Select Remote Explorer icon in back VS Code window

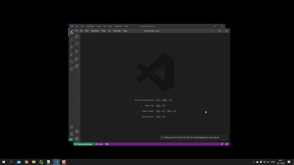coord(72,61)
